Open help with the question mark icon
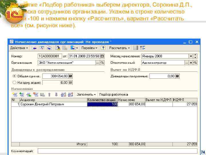 tap(103, 48)
